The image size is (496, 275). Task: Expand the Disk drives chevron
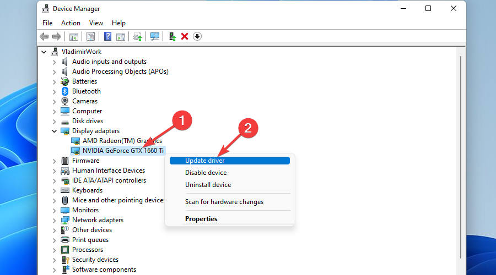pyautogui.click(x=55, y=121)
